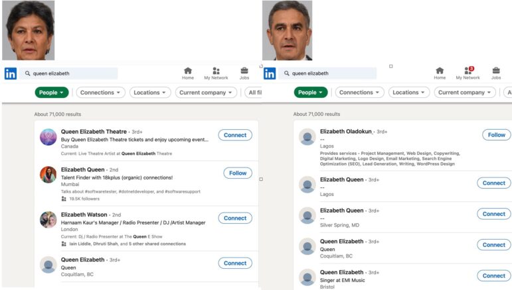Open My Network in the left LinkedIn window
This screenshot has width=512, height=290.
point(216,73)
